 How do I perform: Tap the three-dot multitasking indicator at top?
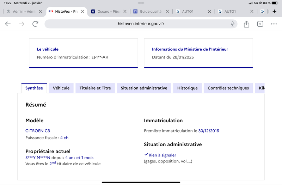(141, 3)
